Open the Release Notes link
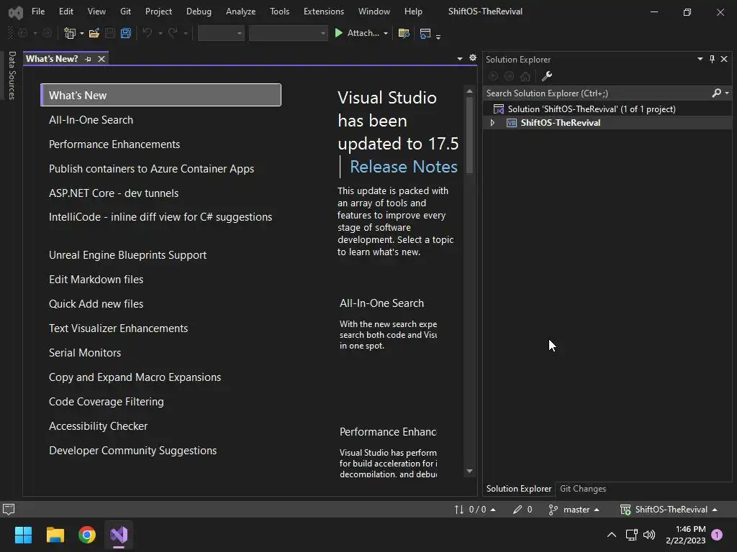The width and height of the screenshot is (737, 552). coord(404,167)
